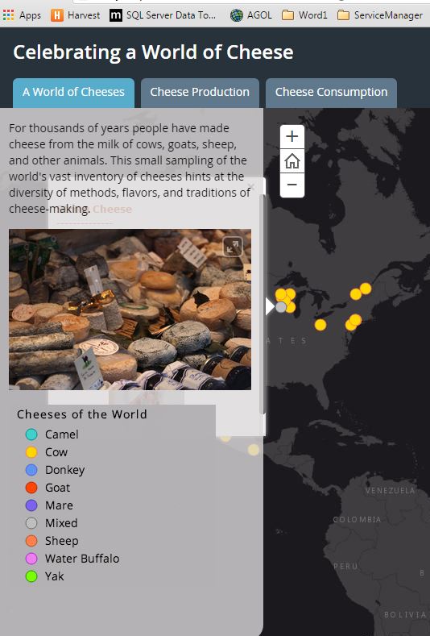The height and width of the screenshot is (636, 430).
Task: Click the Cheeses of the World legend title
Action: point(82,414)
